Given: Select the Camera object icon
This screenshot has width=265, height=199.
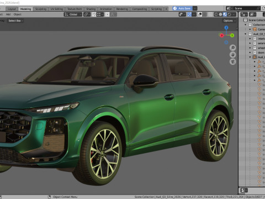Looking at the screenshot, I should [255, 29].
